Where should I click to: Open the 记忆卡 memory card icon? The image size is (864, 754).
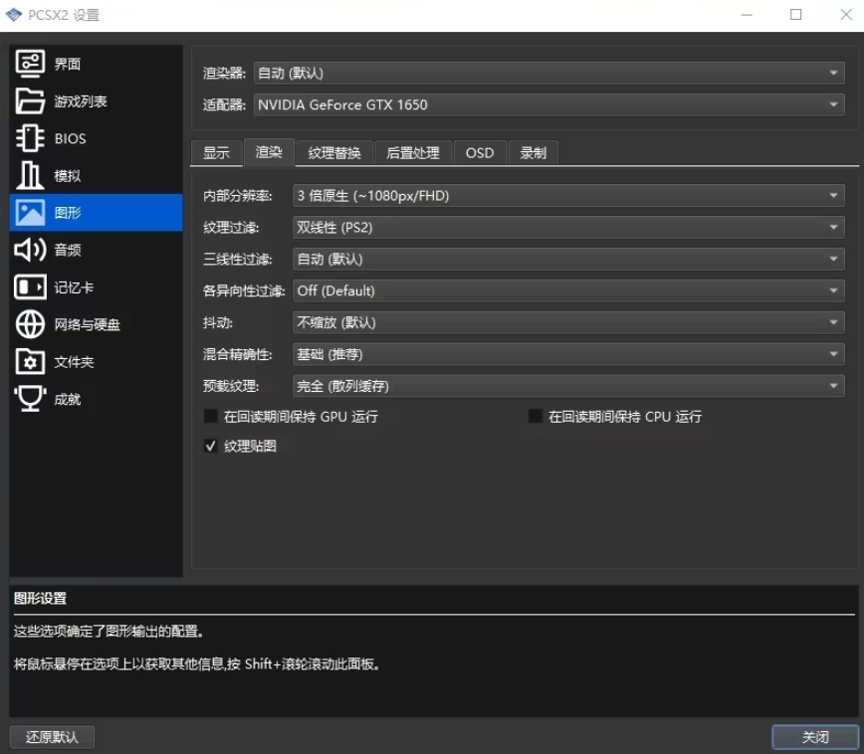point(30,287)
